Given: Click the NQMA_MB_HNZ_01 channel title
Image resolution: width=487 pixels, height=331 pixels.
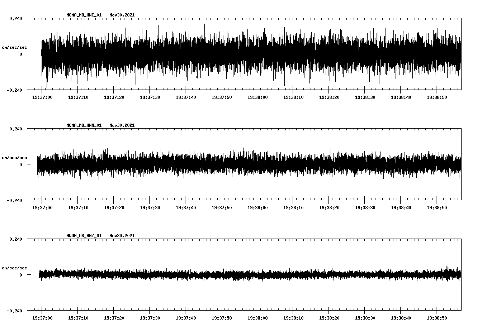Looking at the screenshot, I should [84, 236].
